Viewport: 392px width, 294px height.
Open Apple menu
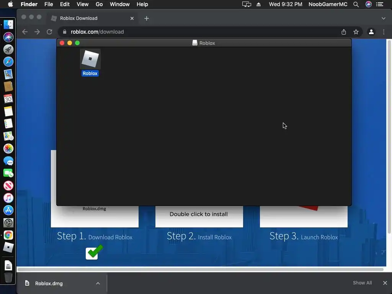click(x=10, y=4)
